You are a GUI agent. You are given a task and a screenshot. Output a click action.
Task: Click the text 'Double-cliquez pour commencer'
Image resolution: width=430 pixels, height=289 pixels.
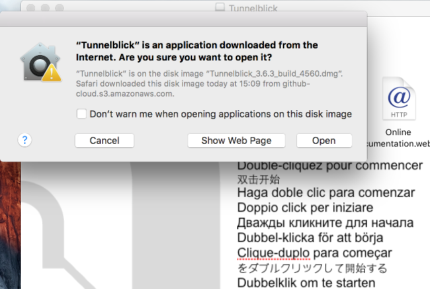point(330,165)
